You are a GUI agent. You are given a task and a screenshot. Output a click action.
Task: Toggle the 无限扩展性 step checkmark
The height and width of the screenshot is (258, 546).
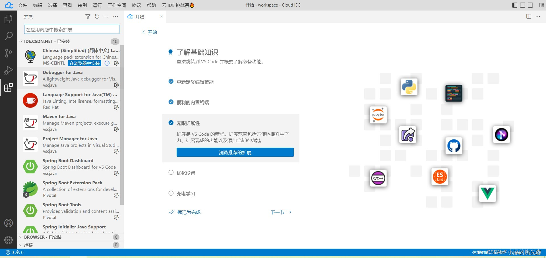(171, 123)
